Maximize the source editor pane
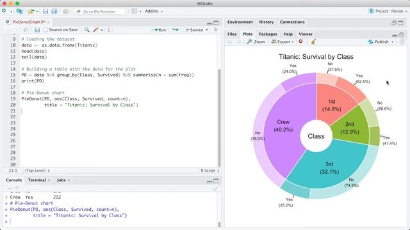This screenshot has width=410, height=230. coord(216,23)
